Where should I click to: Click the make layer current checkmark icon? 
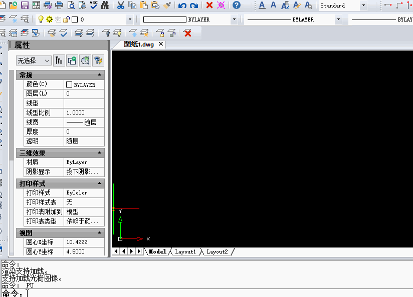tap(63, 33)
